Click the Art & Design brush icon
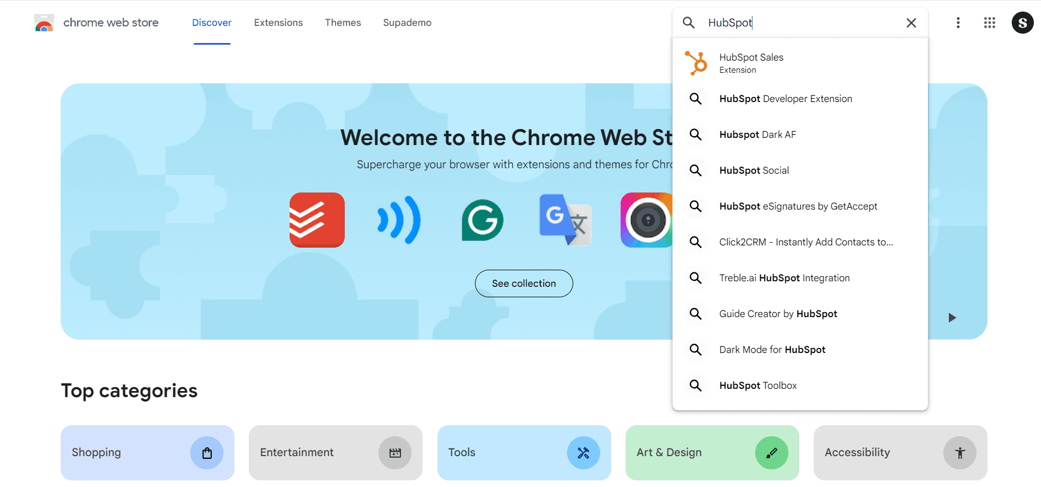The height and width of the screenshot is (487, 1041). click(x=772, y=453)
